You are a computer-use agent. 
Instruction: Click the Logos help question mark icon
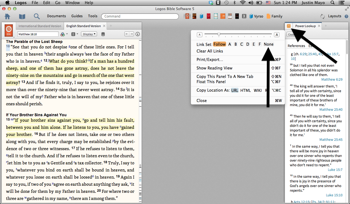346,16
